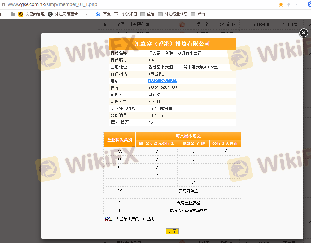
Task: Click the A2 row label in table
Action: [119, 167]
